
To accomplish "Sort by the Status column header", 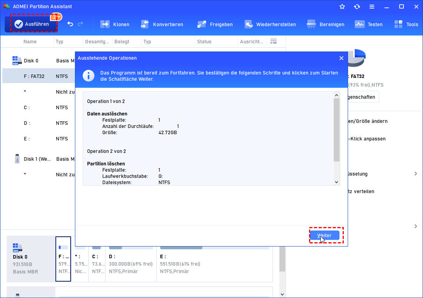I will (x=204, y=41).
